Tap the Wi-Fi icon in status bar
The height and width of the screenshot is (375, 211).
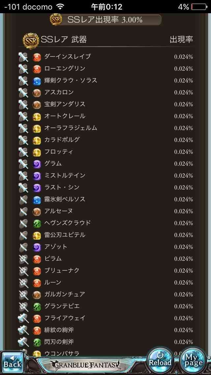[61, 7]
